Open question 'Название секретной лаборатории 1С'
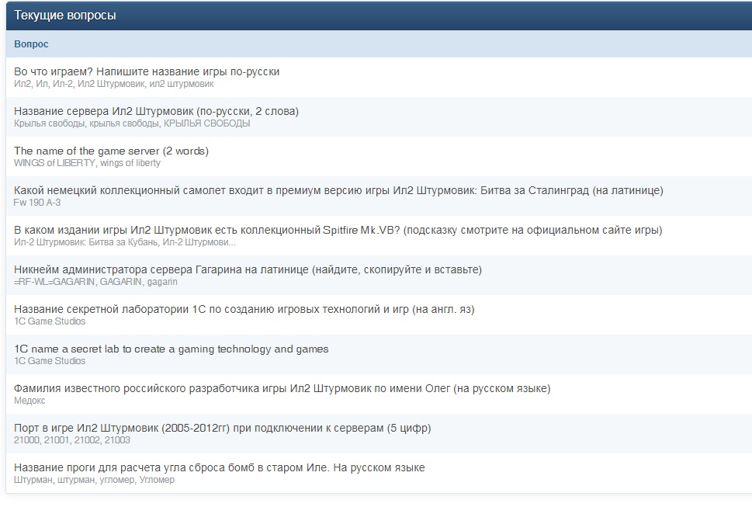This screenshot has height=507, width=752. pos(244,309)
